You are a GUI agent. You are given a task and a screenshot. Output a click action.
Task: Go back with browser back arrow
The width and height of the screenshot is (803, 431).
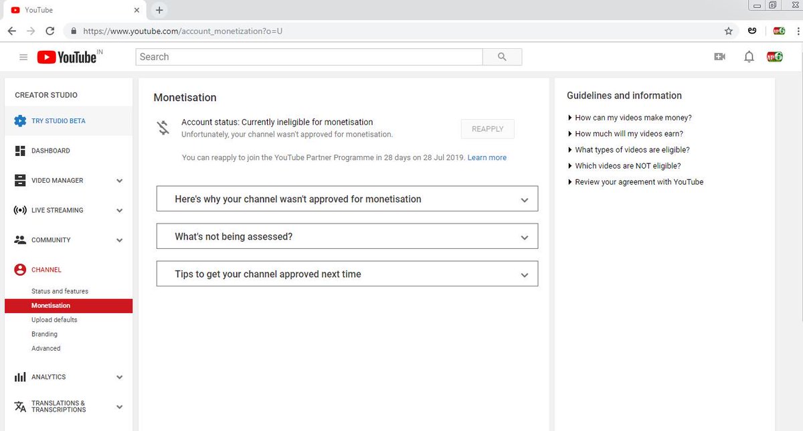tap(12, 31)
